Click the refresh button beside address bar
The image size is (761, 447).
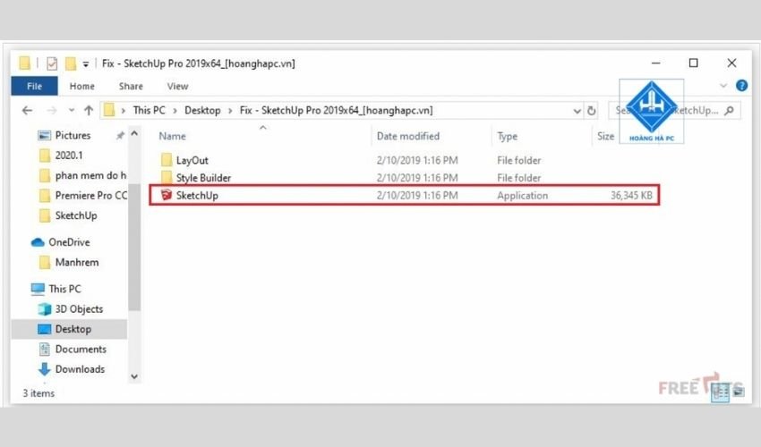pos(592,111)
